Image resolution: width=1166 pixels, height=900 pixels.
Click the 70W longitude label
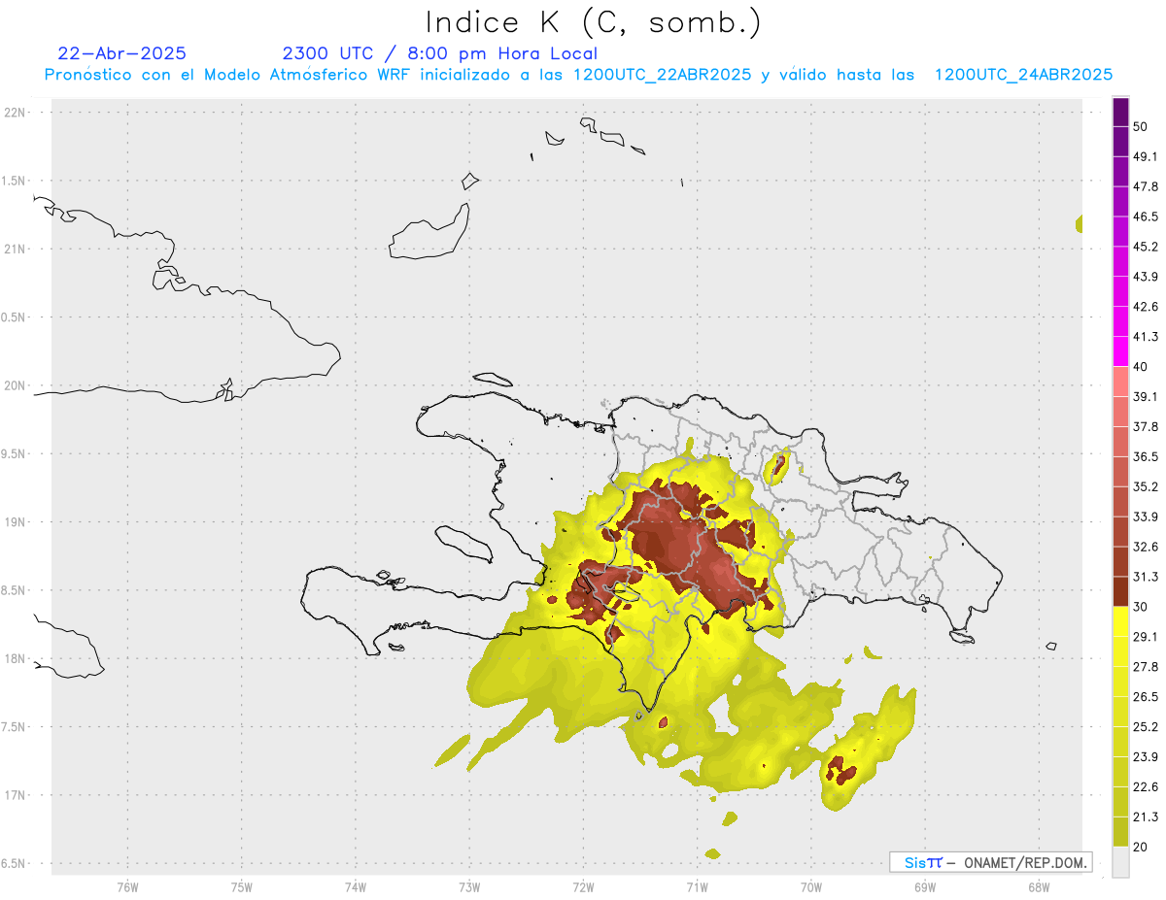(x=810, y=887)
